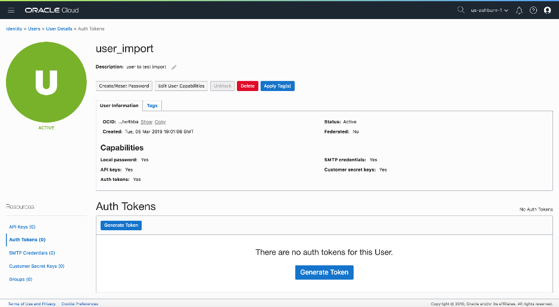Switch to the Tags tab
This screenshot has height=307, width=559.
152,106
